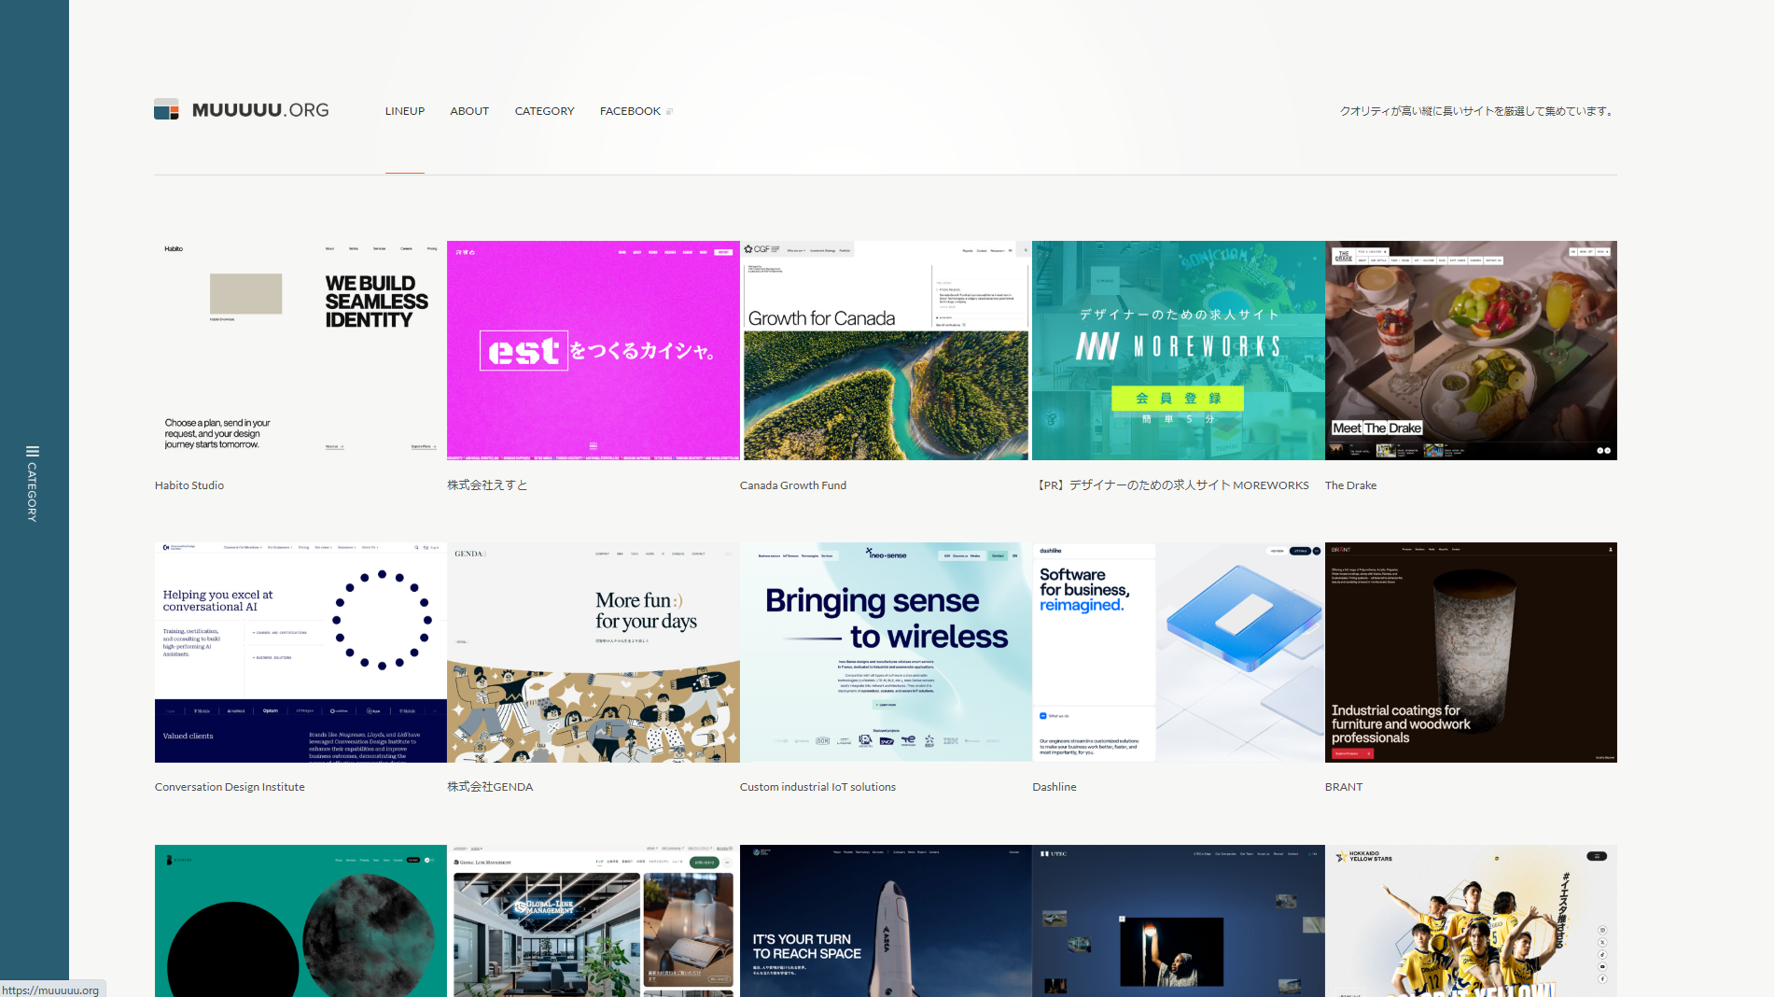Open the Industrial coatings BRANT thumbnail
Viewport: 1774px width, 997px height.
click(1471, 653)
